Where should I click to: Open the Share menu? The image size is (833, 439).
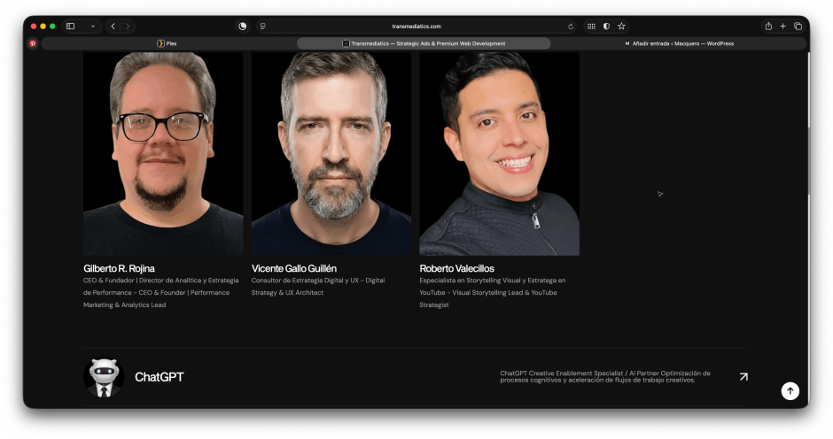768,27
